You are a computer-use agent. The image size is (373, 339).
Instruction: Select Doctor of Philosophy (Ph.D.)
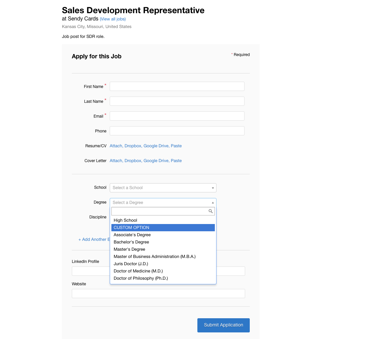tap(141, 278)
